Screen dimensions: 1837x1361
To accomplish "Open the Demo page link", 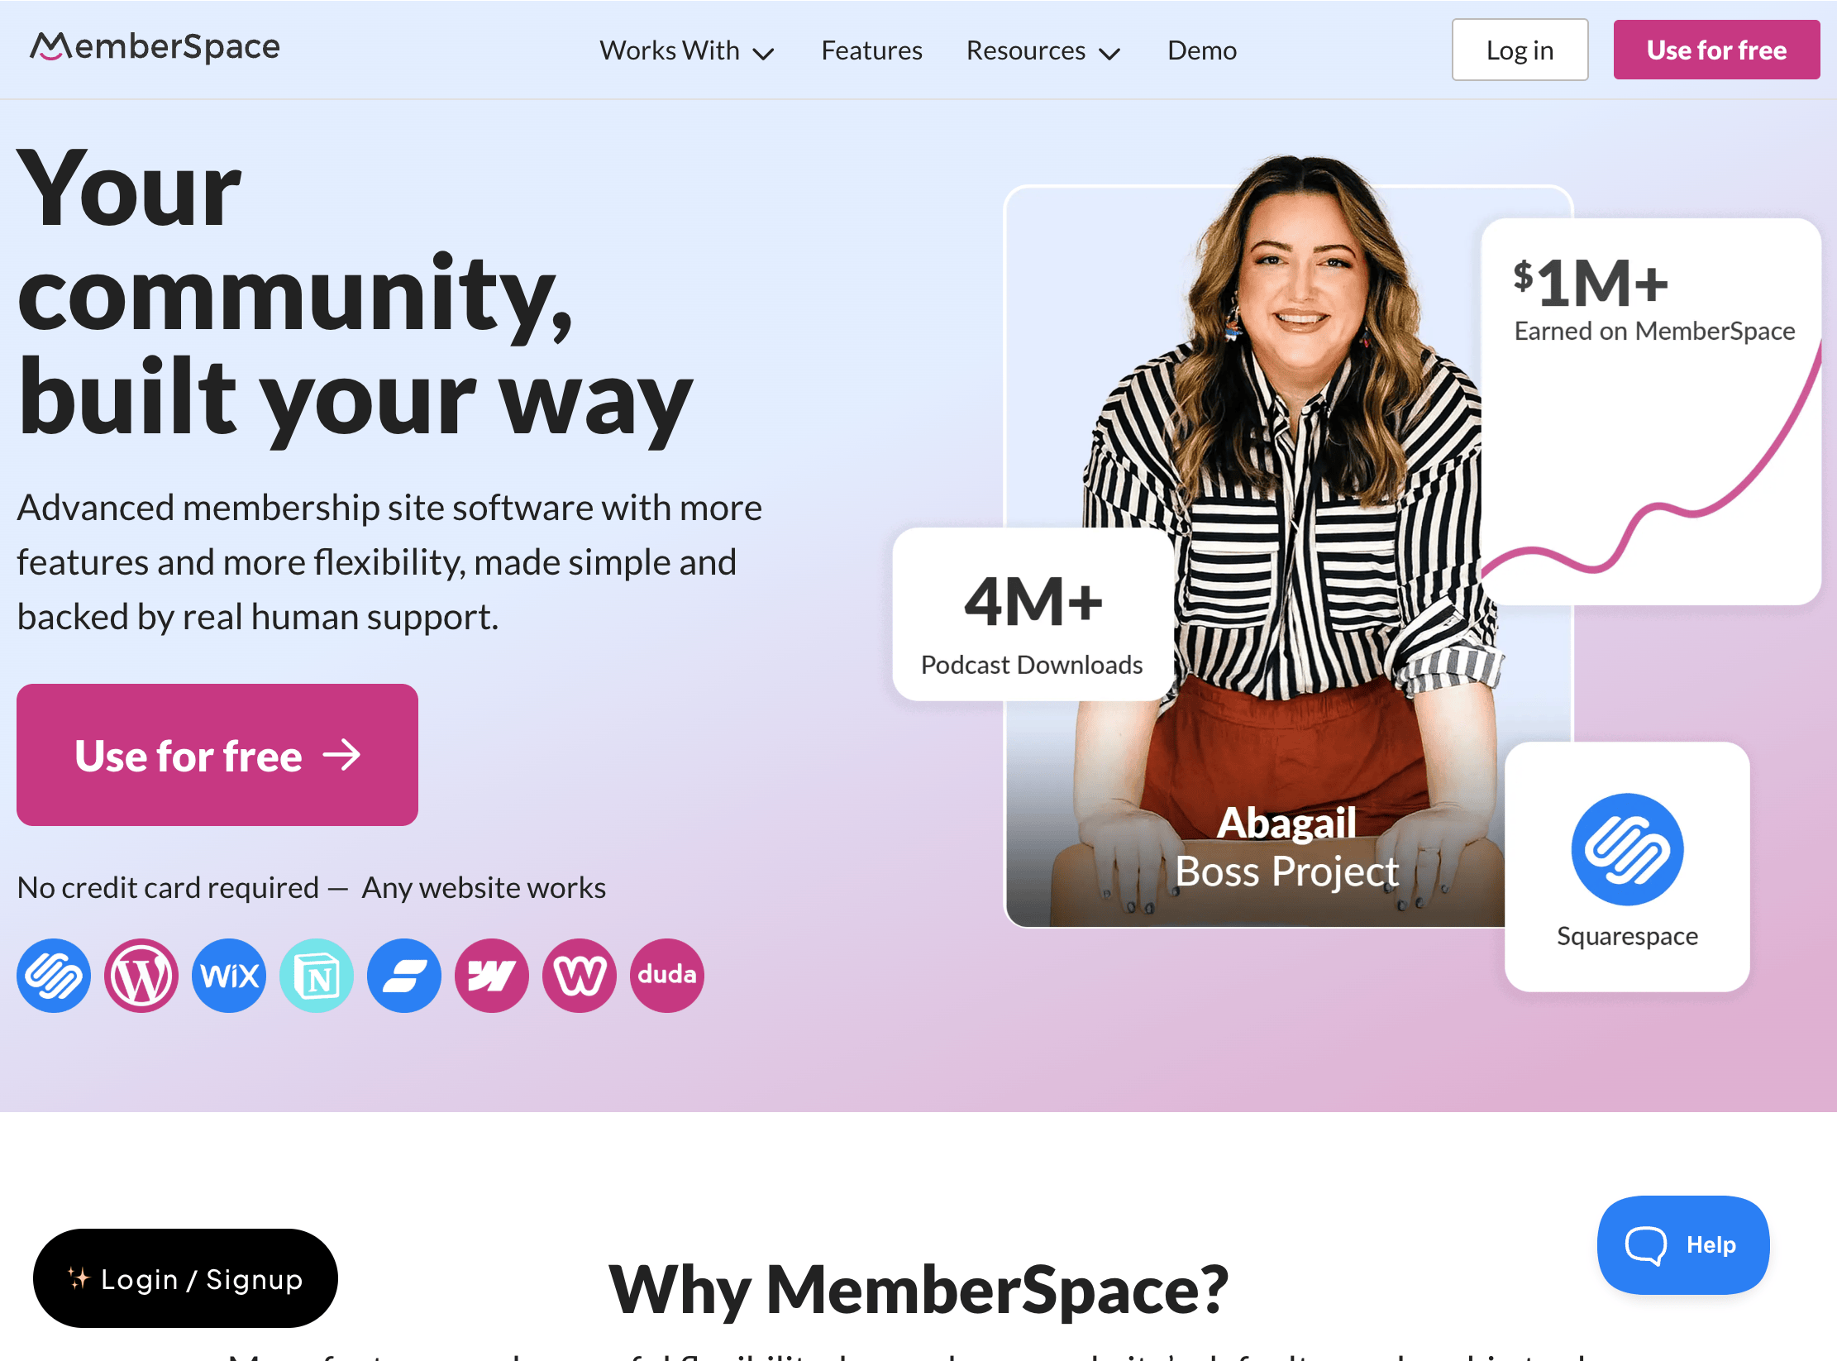I will pyautogui.click(x=1202, y=50).
